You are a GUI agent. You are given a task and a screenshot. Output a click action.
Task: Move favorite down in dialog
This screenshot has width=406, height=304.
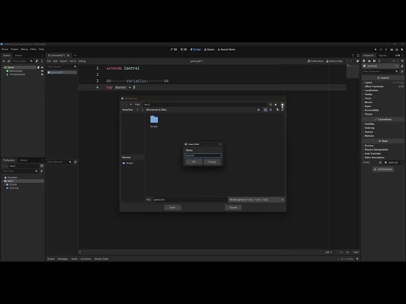click(x=142, y=110)
